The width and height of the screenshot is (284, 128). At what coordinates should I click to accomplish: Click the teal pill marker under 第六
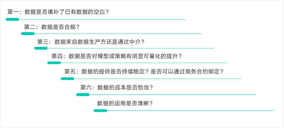83,94
